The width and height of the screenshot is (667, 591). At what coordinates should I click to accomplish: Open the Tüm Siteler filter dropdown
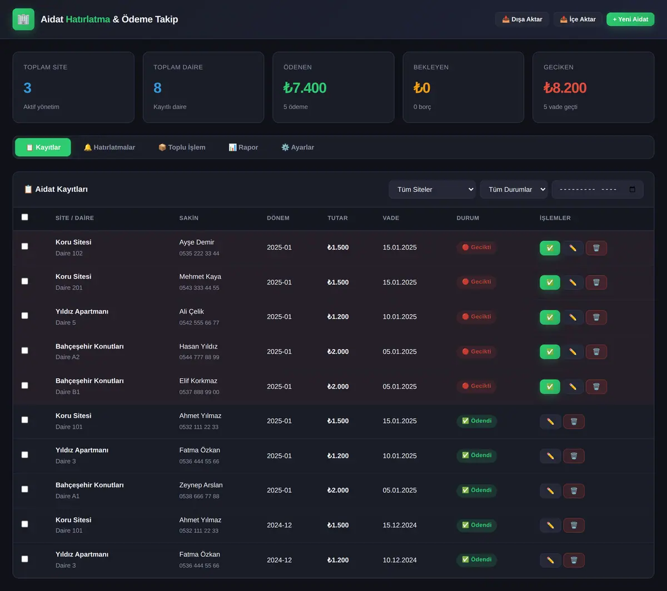(432, 190)
